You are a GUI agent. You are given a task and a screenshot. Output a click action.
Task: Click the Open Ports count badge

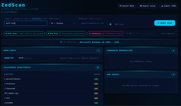(x=98, y=50)
